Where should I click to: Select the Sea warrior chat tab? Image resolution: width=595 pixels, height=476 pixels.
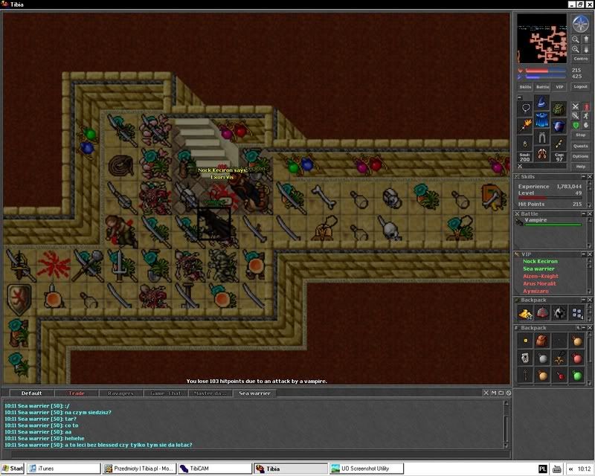[254, 393]
